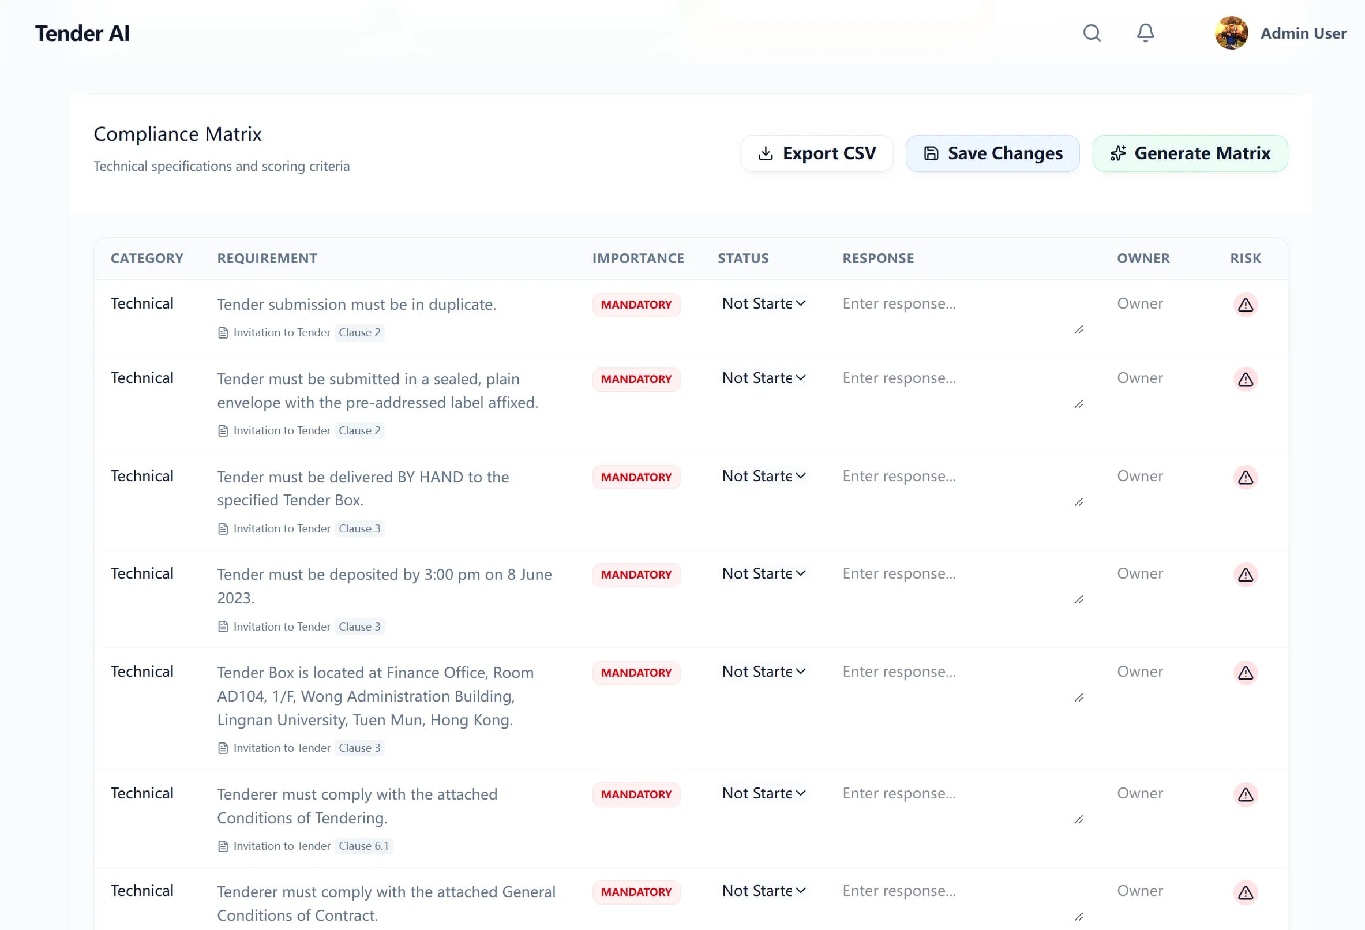Screen dimensions: 1365x930
Task: Open status dropdown for BY HAND delivery row
Action: 763,476
